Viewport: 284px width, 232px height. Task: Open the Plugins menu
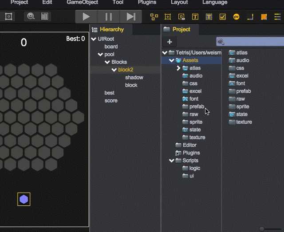147,2
